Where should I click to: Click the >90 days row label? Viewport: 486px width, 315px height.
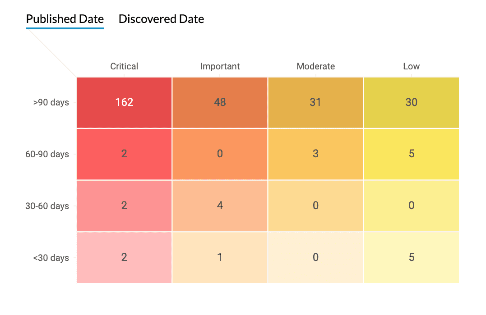51,102
